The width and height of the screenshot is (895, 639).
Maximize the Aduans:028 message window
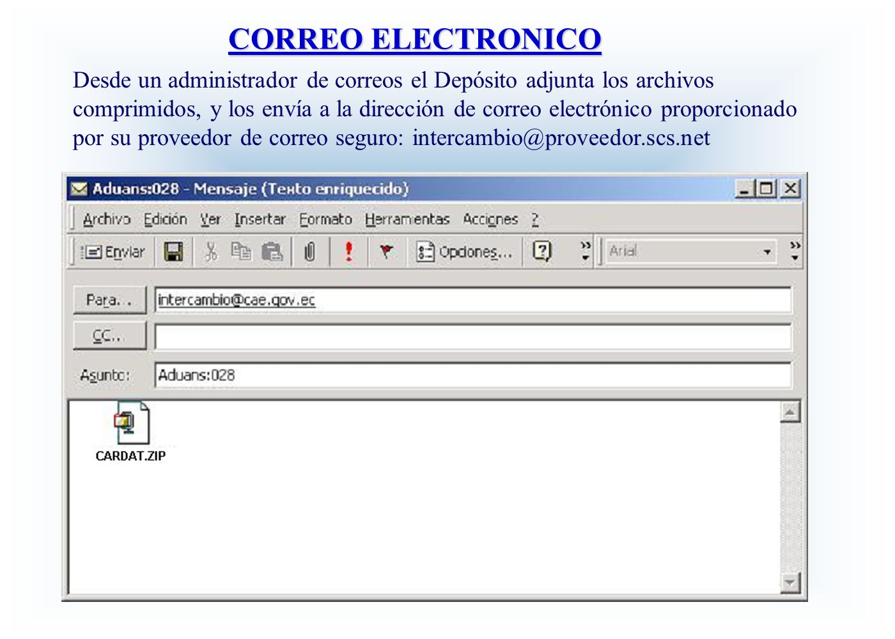(765, 189)
